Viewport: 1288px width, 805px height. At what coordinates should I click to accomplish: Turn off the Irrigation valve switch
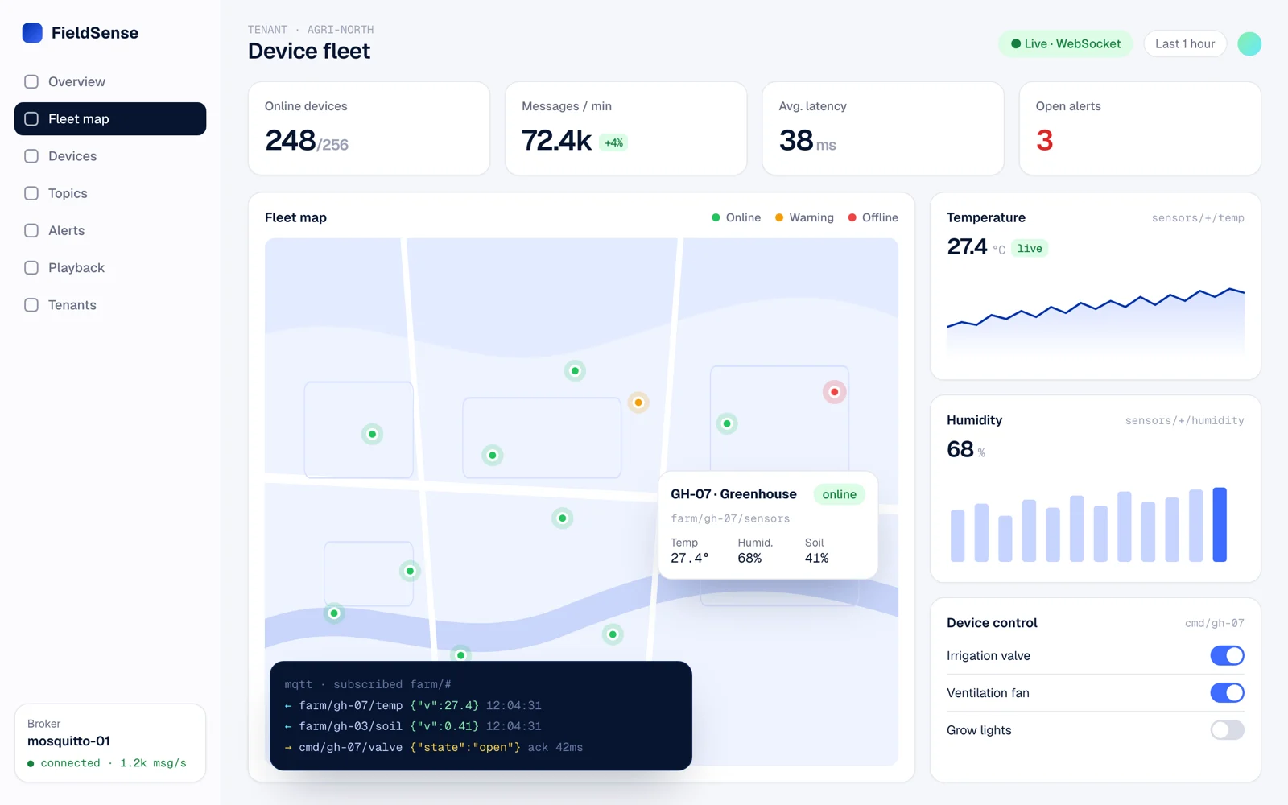tap(1227, 656)
